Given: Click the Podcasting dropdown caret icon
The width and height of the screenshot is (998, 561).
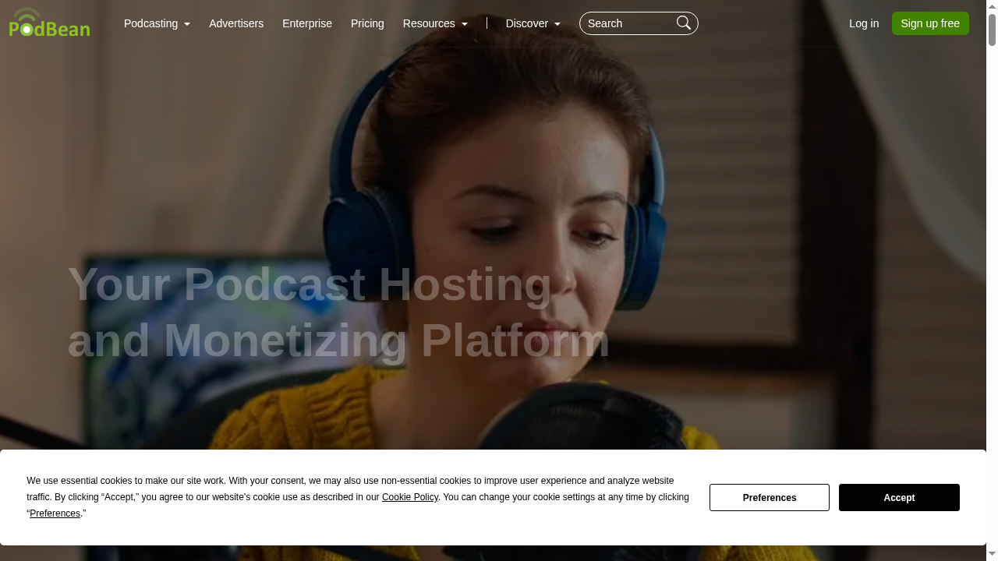Looking at the screenshot, I should click(186, 24).
